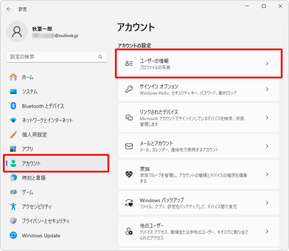Go to ゲーム settings
This screenshot has width=289, height=251.
click(x=56, y=192)
